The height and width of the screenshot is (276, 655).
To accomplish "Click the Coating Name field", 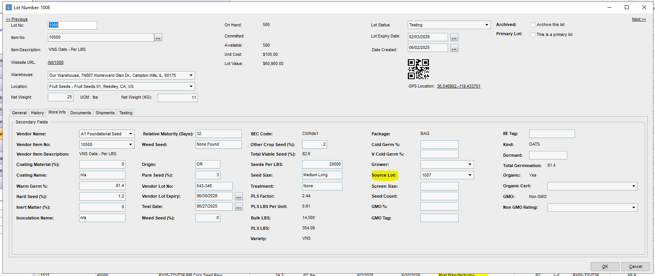I will 102,175.
